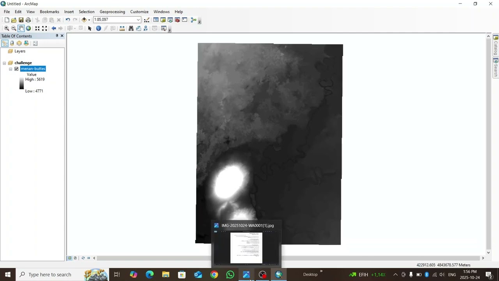Open the Editor toolbar icon
The height and width of the screenshot is (281, 499).
pyautogui.click(x=147, y=20)
